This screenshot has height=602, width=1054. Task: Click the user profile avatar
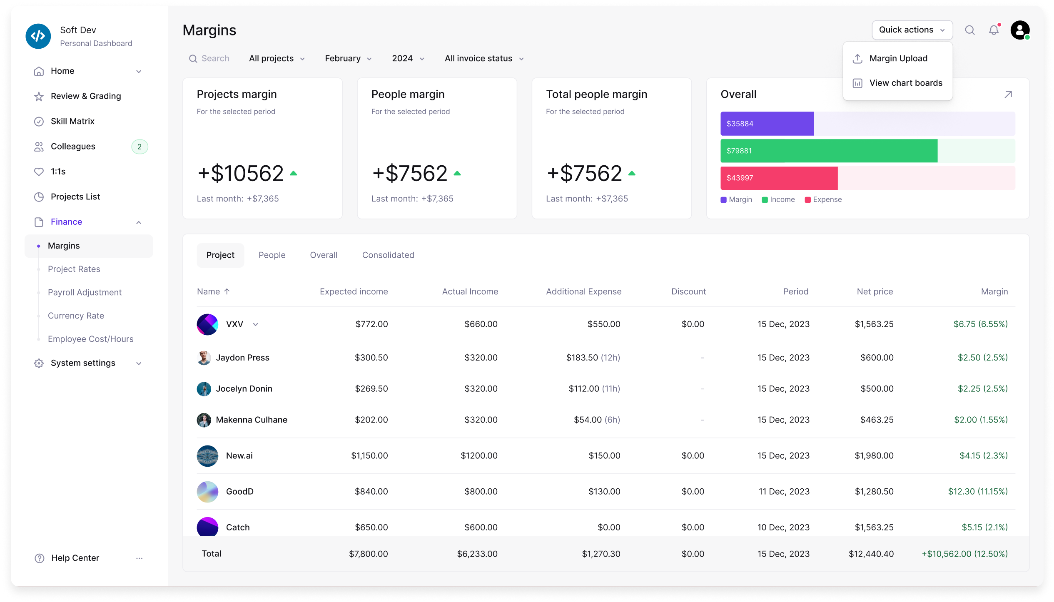[x=1020, y=30]
